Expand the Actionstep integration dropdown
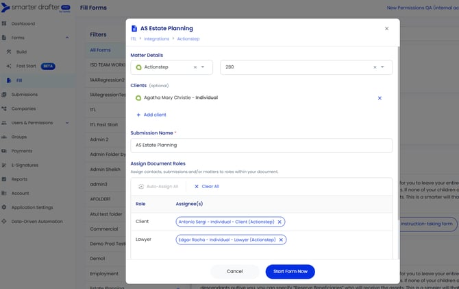This screenshot has height=289, width=459. pos(204,67)
